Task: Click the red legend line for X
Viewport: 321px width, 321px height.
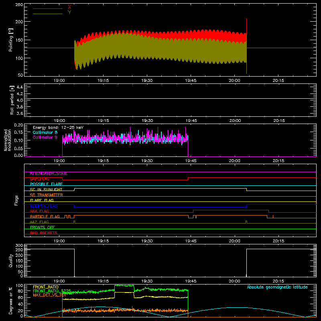Action: tap(48, 8)
